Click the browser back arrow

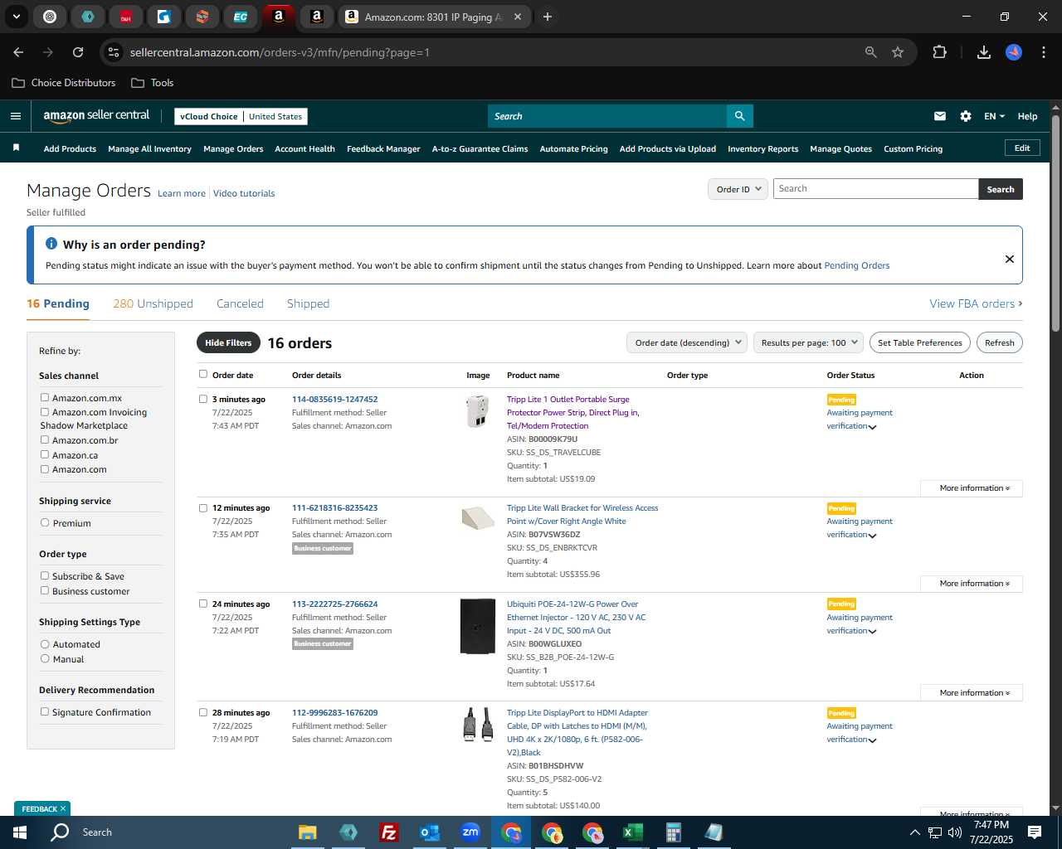(19, 52)
